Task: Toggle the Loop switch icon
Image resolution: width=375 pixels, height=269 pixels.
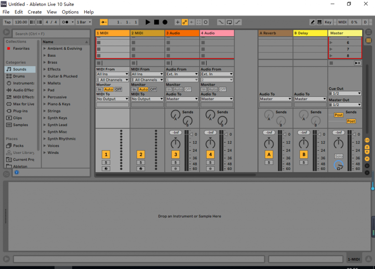Action: [x=230, y=22]
